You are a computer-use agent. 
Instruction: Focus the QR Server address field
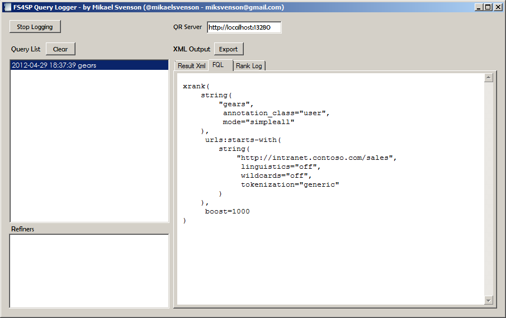click(x=244, y=27)
